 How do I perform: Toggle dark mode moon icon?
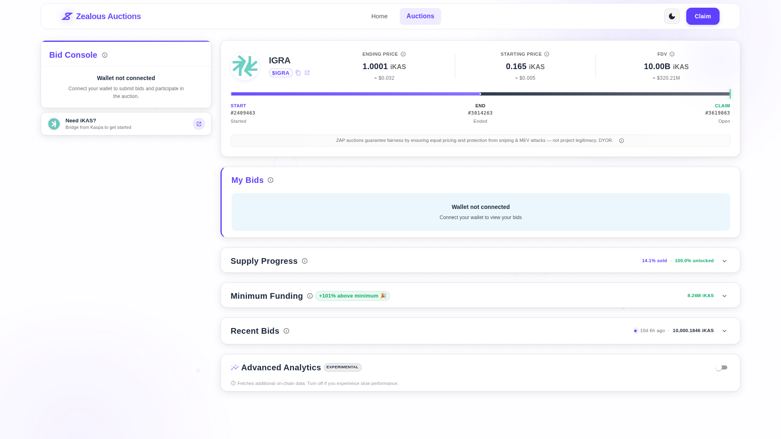pyautogui.click(x=672, y=16)
